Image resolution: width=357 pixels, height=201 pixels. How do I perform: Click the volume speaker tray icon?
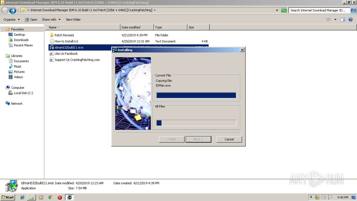click(x=324, y=197)
